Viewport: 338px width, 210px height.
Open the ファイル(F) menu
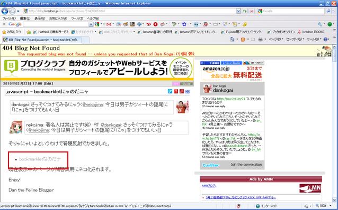9,18
